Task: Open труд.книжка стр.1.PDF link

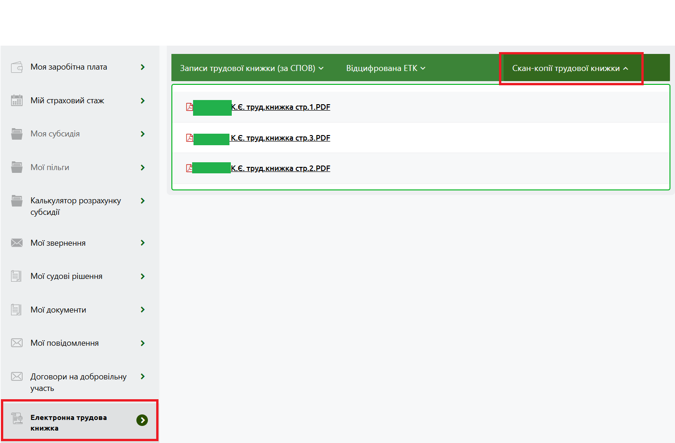Action: (x=281, y=107)
